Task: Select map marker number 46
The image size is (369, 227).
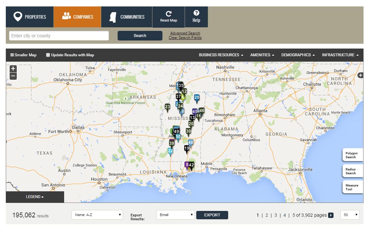Action: (x=202, y=111)
